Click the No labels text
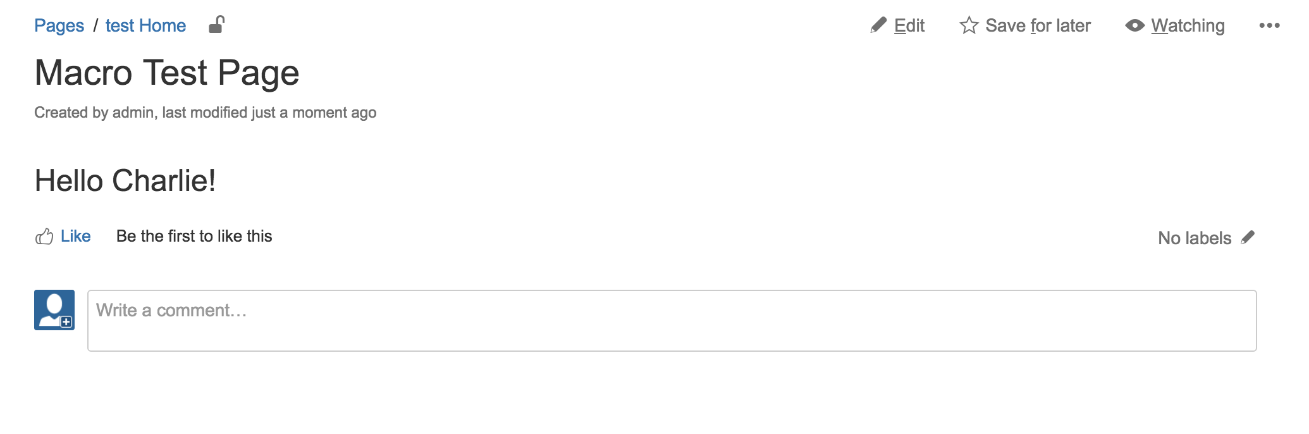1309x434 pixels. tap(1195, 238)
